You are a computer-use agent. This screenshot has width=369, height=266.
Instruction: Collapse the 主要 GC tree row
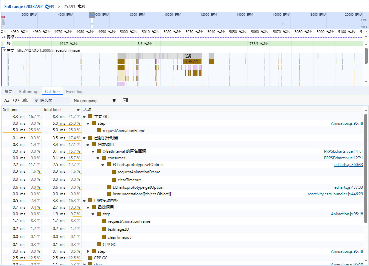click(x=85, y=117)
